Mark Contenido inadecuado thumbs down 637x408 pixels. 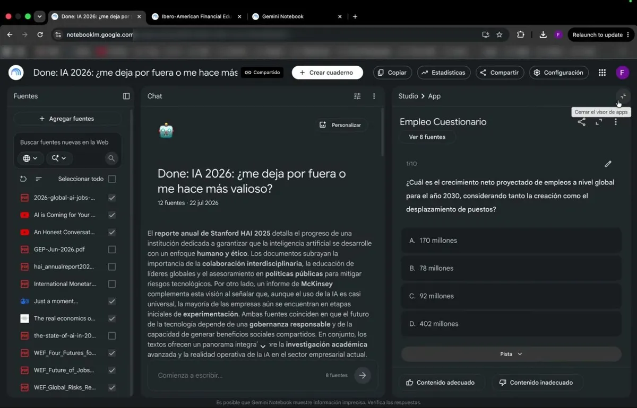pyautogui.click(x=536, y=383)
